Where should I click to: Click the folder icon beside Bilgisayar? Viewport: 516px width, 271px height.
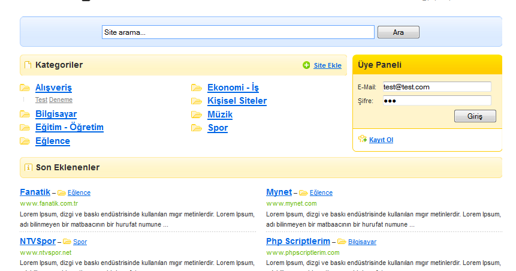click(x=25, y=115)
